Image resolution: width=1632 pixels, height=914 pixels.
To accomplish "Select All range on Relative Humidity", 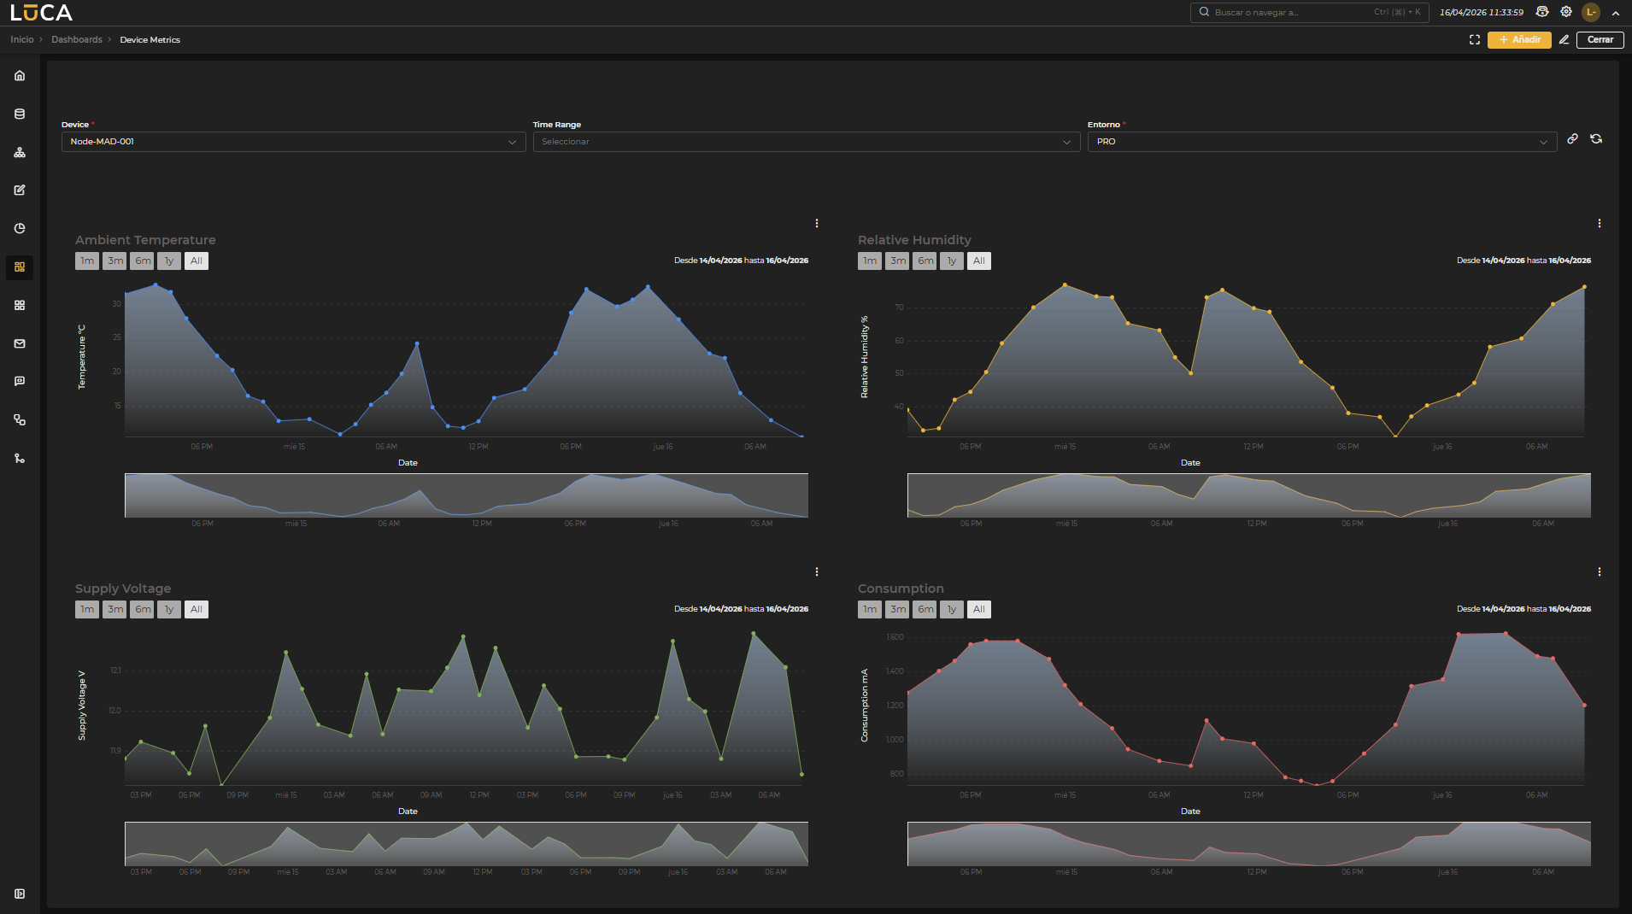I will (979, 261).
